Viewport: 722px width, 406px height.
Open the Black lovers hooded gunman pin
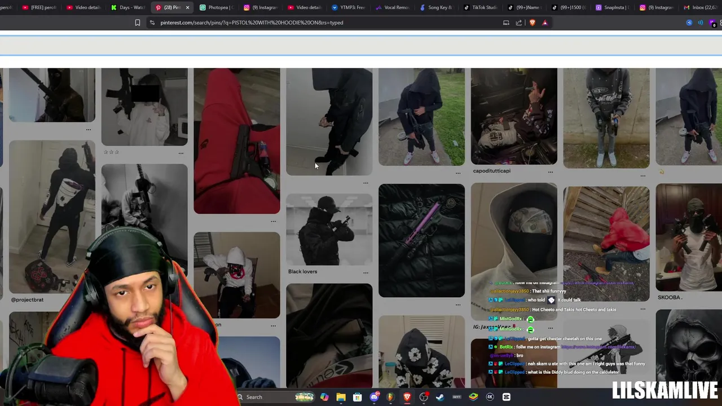(329, 230)
